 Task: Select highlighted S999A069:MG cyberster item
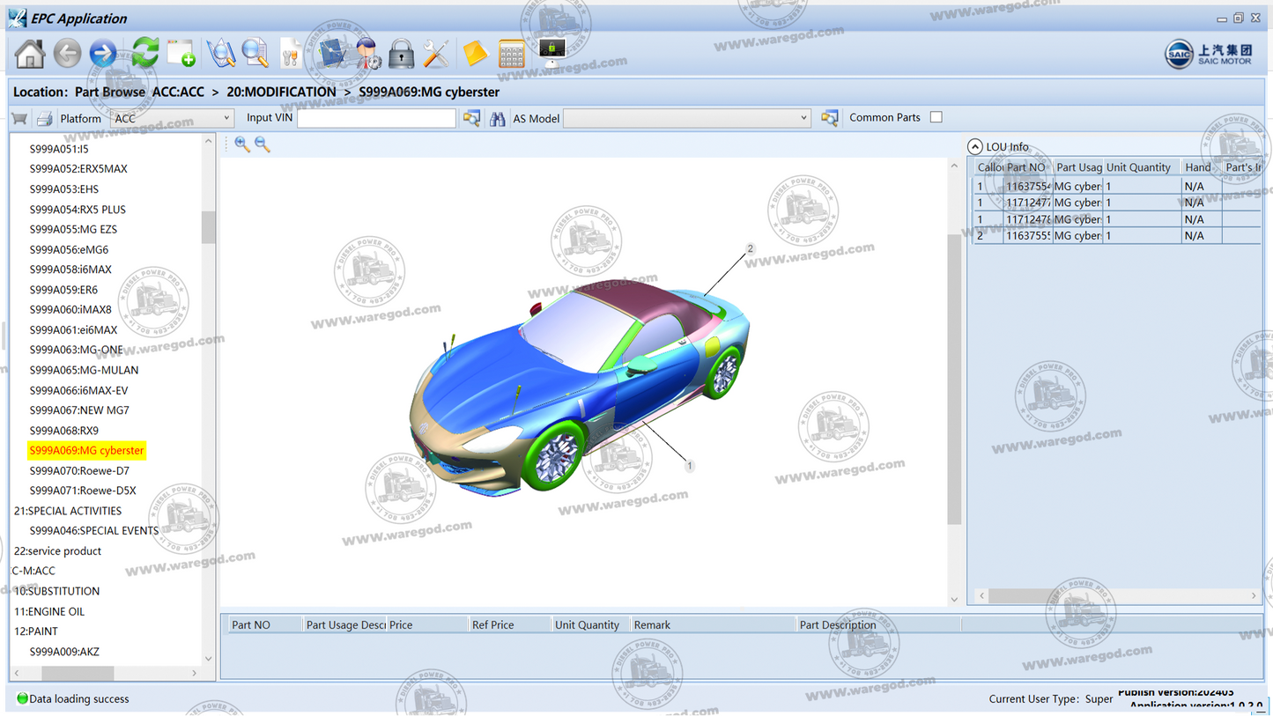point(86,451)
